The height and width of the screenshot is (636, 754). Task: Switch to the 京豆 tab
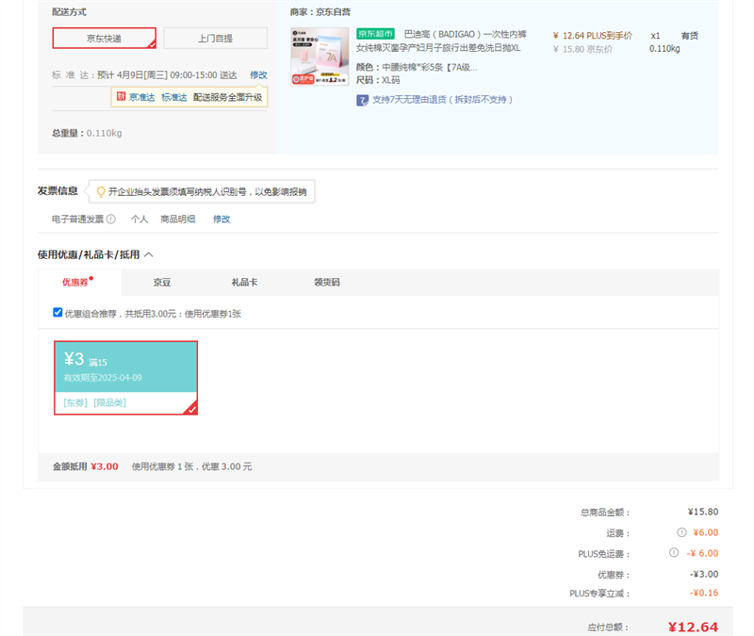(x=162, y=282)
